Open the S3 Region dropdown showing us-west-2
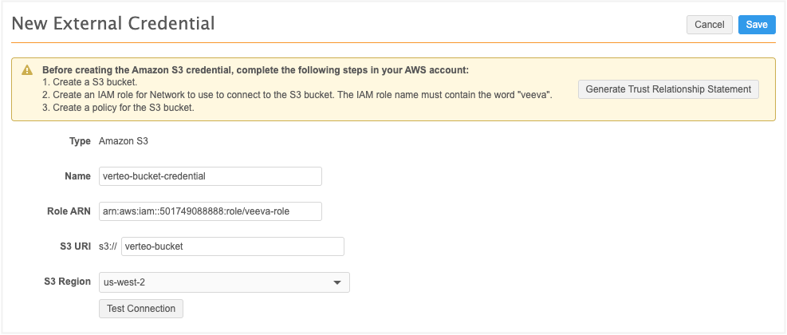787x335 pixels. [x=223, y=282]
